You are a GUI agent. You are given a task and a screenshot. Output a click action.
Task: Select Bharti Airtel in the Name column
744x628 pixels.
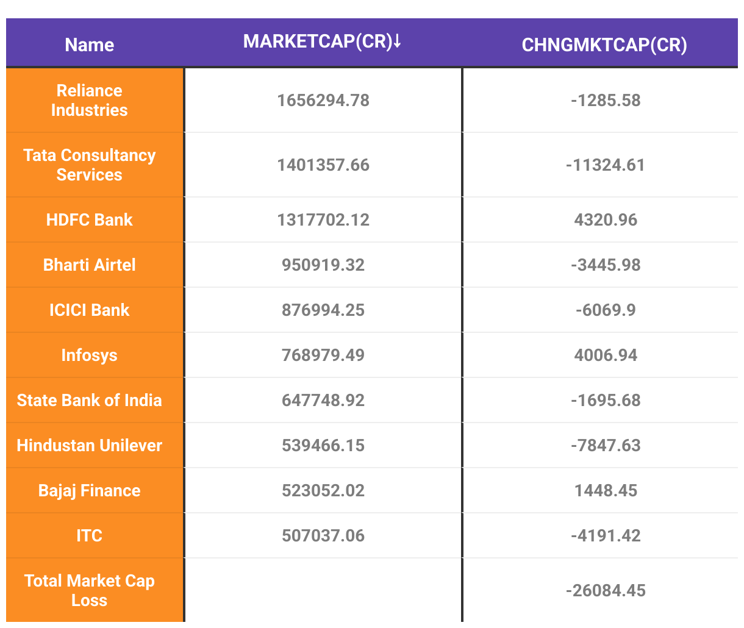pyautogui.click(x=90, y=265)
